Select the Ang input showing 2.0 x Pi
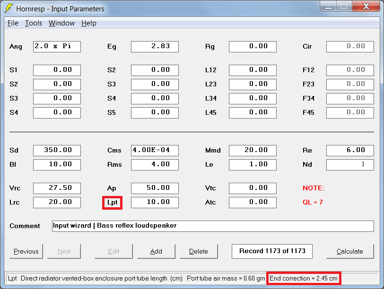 57,46
